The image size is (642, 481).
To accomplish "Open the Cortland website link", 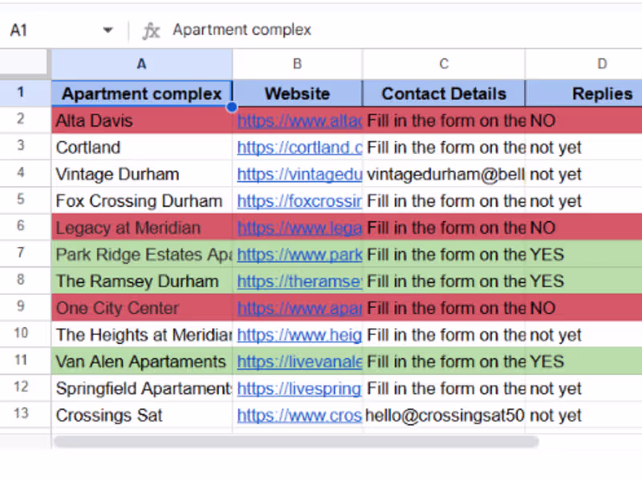I will click(299, 148).
